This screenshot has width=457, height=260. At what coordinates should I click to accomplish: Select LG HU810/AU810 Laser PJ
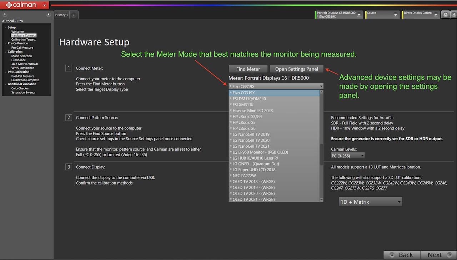tap(274, 158)
